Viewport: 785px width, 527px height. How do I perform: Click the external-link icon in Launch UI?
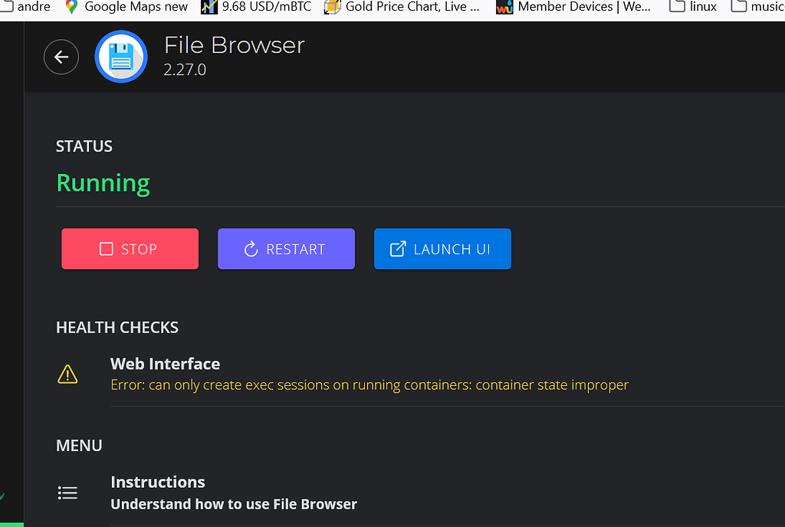coord(398,248)
